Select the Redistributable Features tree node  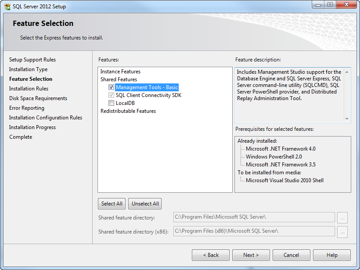128,111
